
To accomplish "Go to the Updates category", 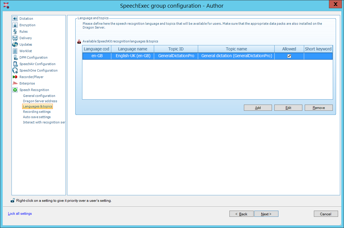I will [x=26, y=44].
